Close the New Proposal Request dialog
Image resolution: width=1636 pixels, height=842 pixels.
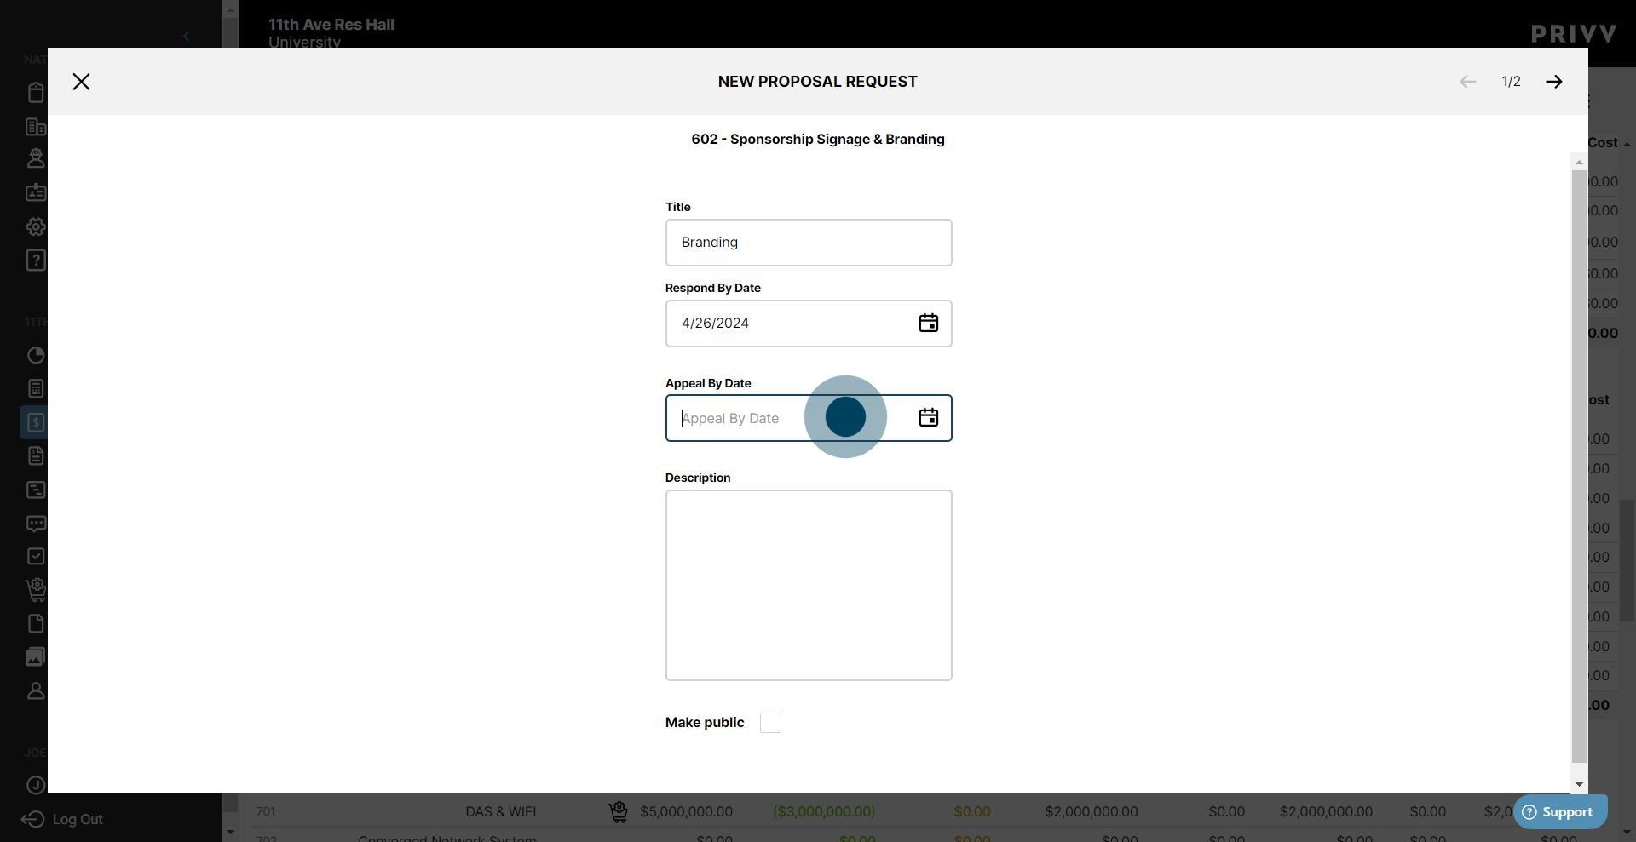click(81, 82)
